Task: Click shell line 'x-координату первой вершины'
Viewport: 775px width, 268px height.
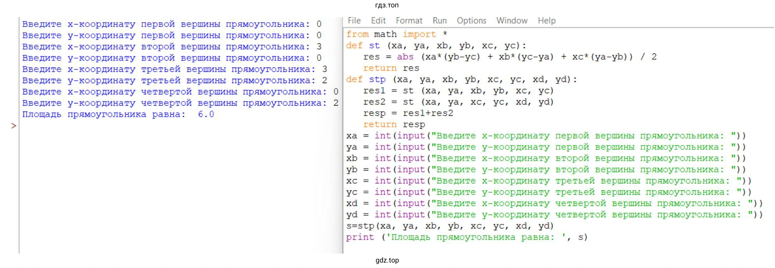Action: point(172,24)
